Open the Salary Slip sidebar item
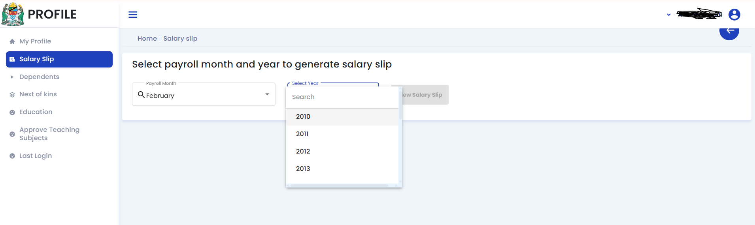The image size is (755, 225). [x=59, y=59]
